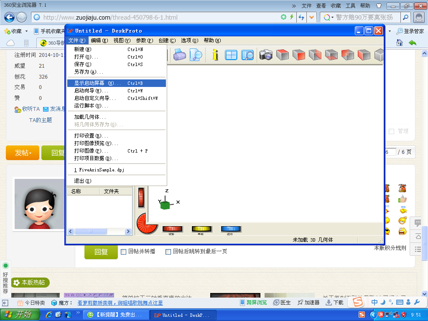Image resolution: width=428 pixels, height=321 pixels.
Task: Click the blue sync arrows icon
Action: click(301, 18)
